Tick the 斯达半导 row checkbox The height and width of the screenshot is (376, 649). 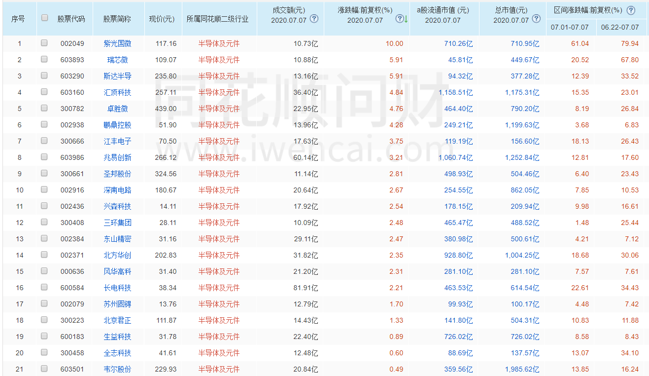point(44,75)
